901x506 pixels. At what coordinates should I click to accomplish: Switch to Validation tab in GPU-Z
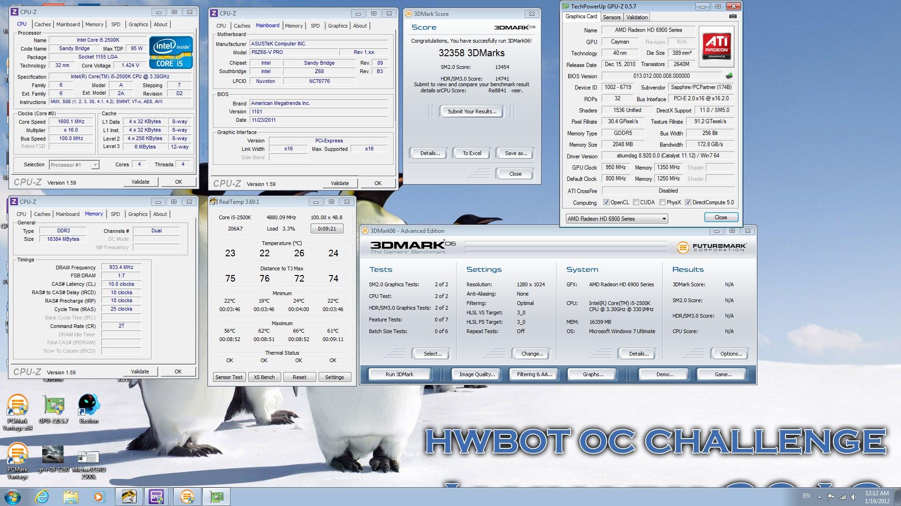coord(637,17)
